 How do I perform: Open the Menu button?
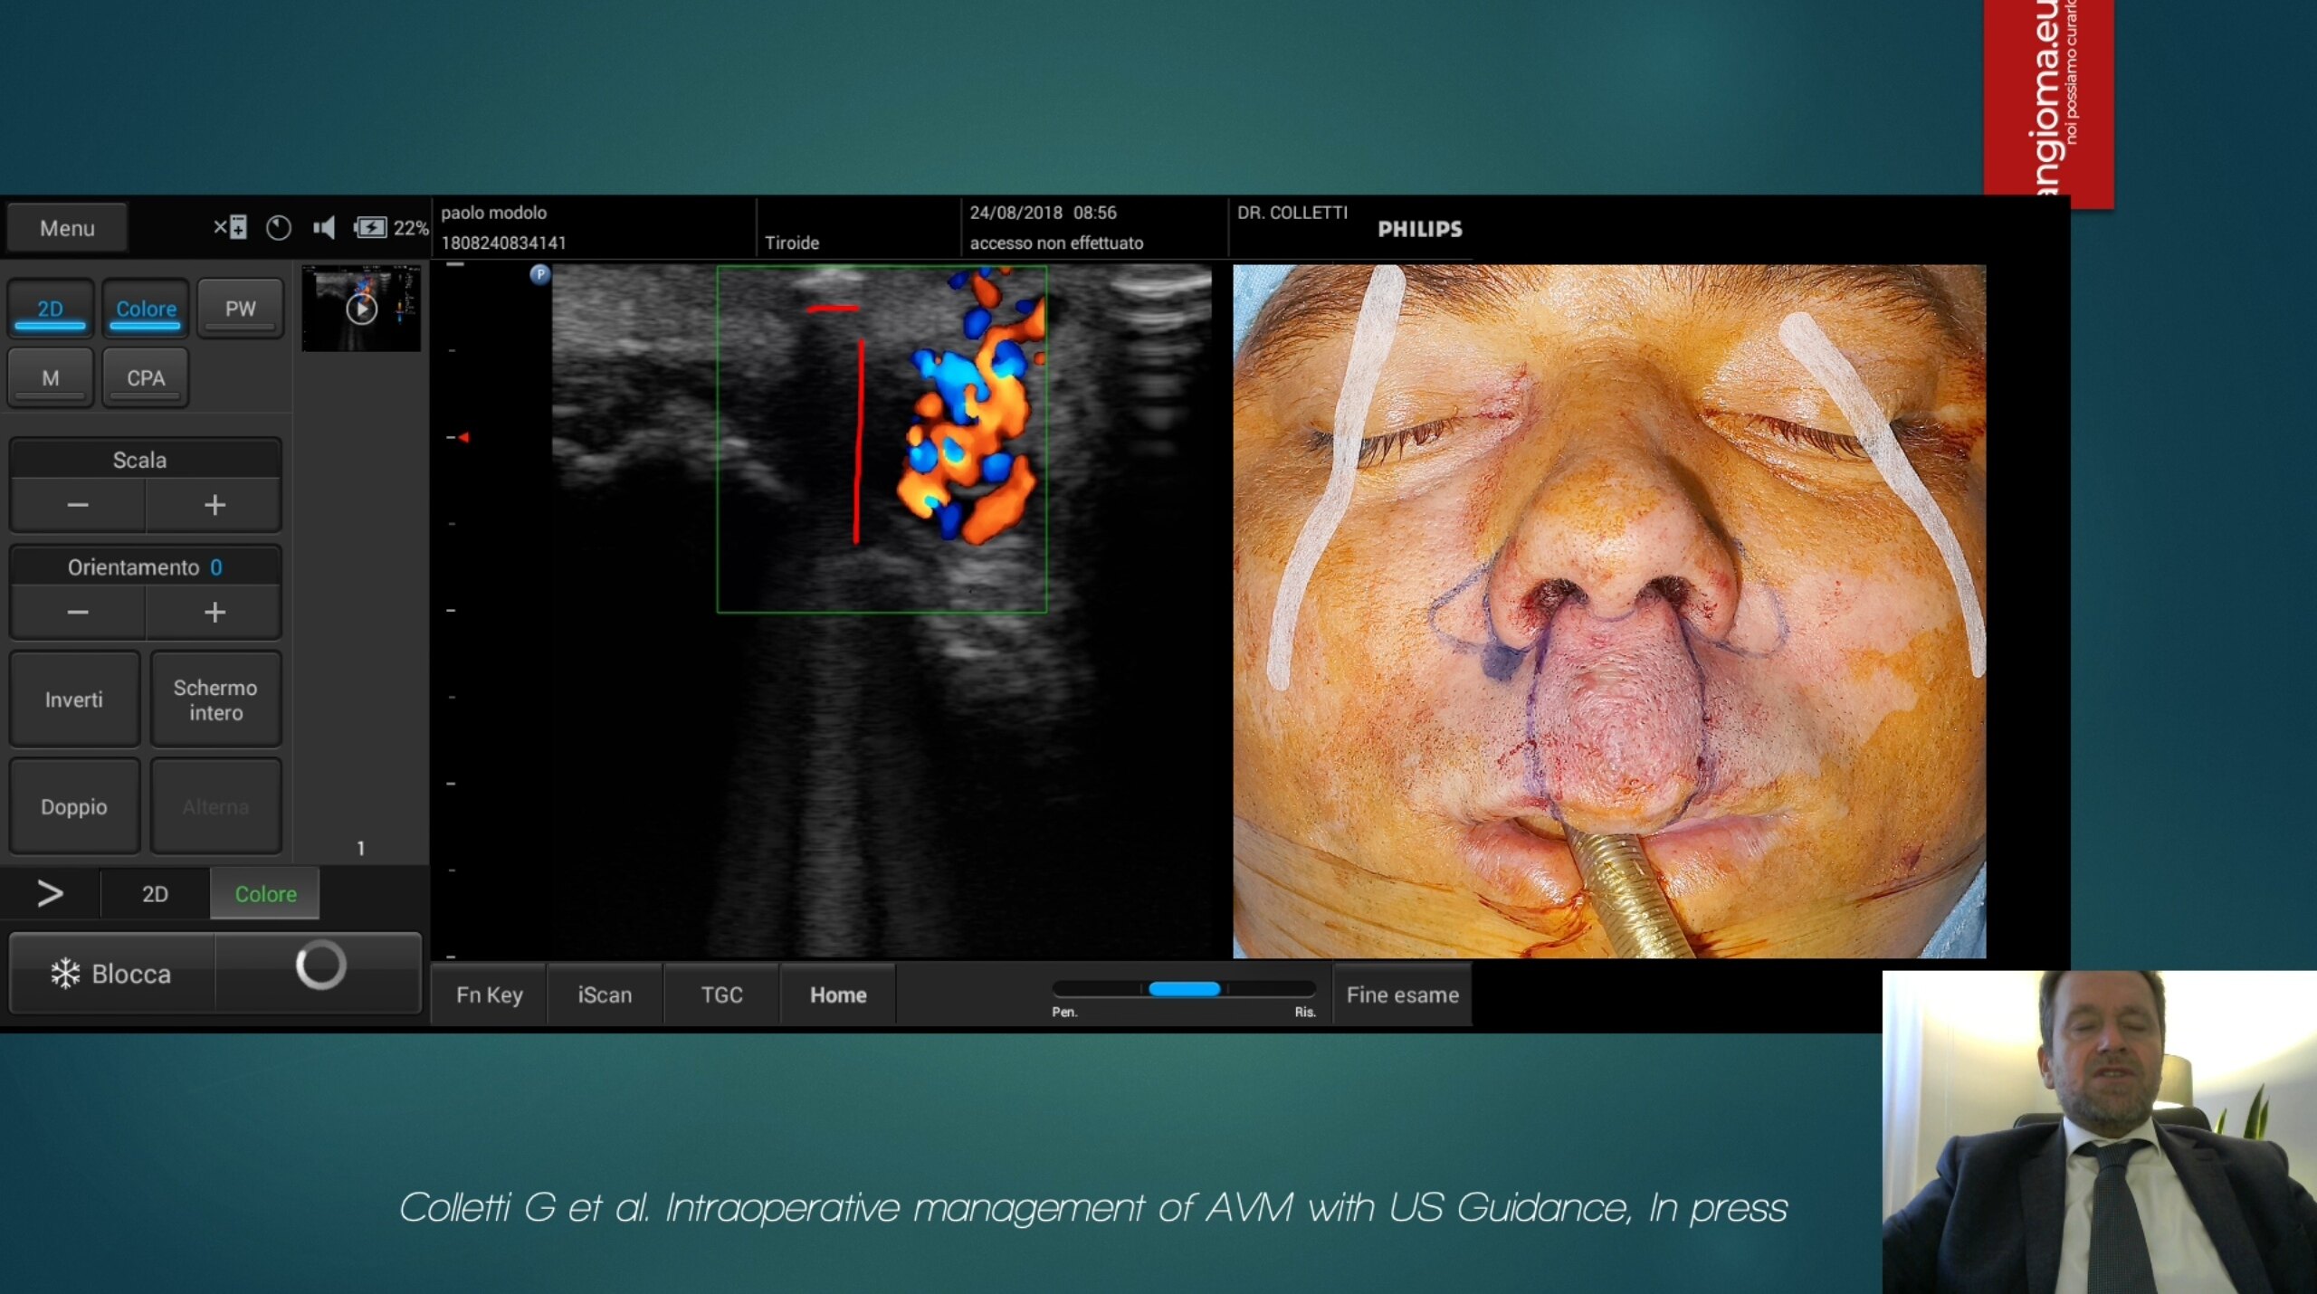click(x=67, y=228)
